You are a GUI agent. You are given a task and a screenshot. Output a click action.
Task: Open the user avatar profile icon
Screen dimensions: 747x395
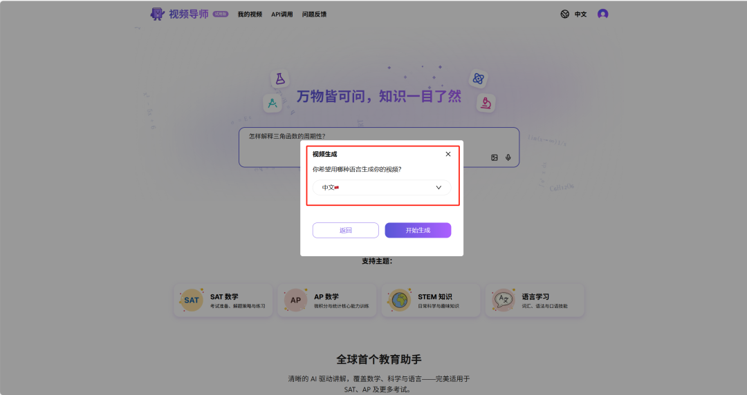tap(602, 15)
